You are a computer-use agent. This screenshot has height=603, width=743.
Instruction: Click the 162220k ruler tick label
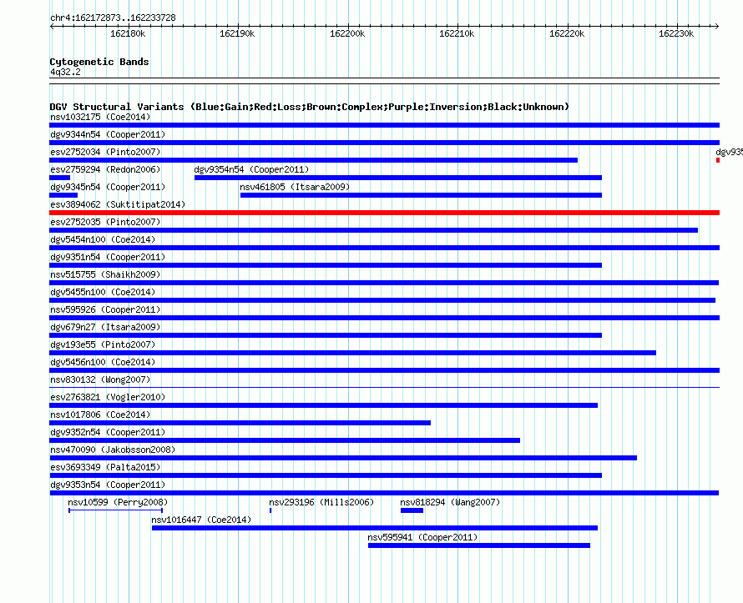coord(567,33)
